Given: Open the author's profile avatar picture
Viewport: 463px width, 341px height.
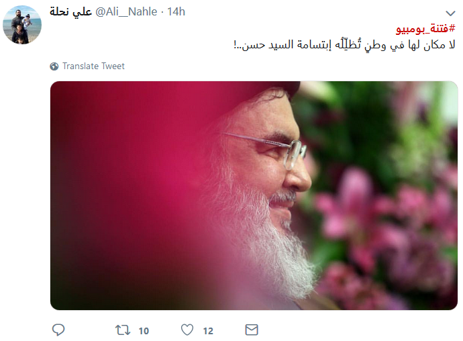Looking at the screenshot, I should click(22, 25).
